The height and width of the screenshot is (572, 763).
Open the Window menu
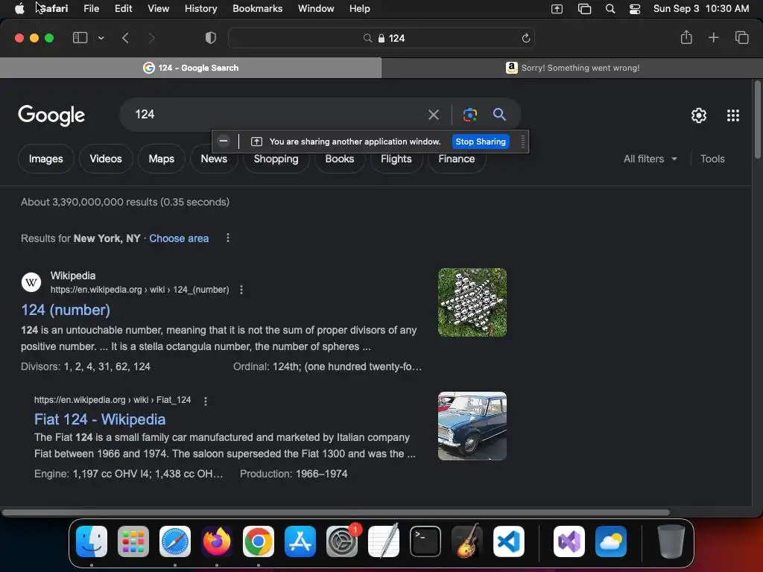pos(316,9)
